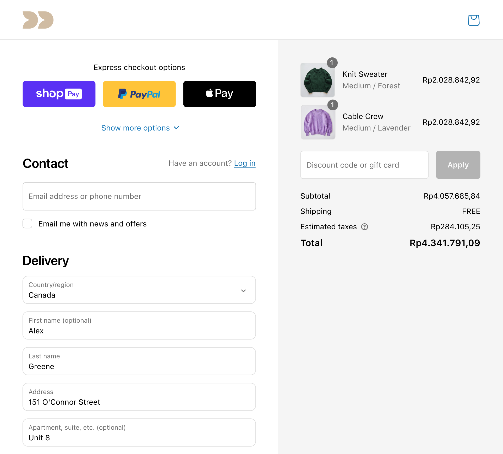The width and height of the screenshot is (503, 454).
Task: Edit the First name field with Alex
Action: point(139,326)
